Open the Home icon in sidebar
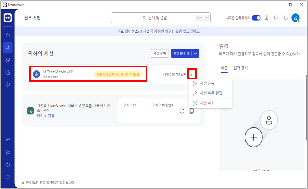Image resolution: width=308 pixels, height=189 pixels. [x=8, y=36]
